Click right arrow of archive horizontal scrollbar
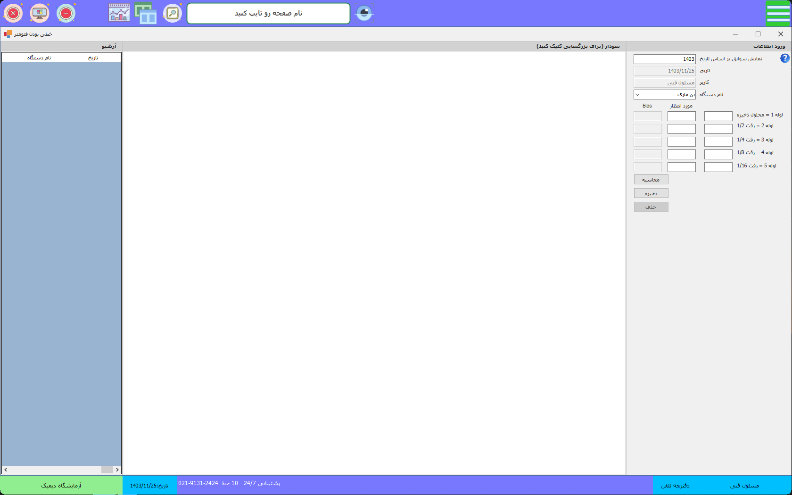The height and width of the screenshot is (495, 792). 117,470
